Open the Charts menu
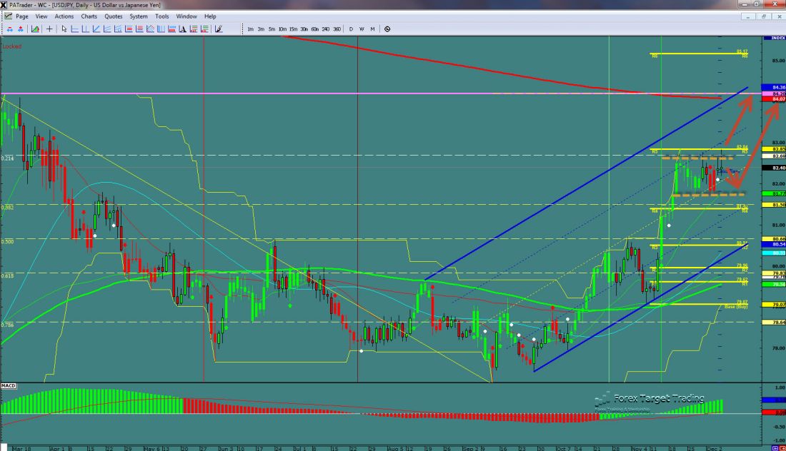This screenshot has width=786, height=451. coord(89,16)
